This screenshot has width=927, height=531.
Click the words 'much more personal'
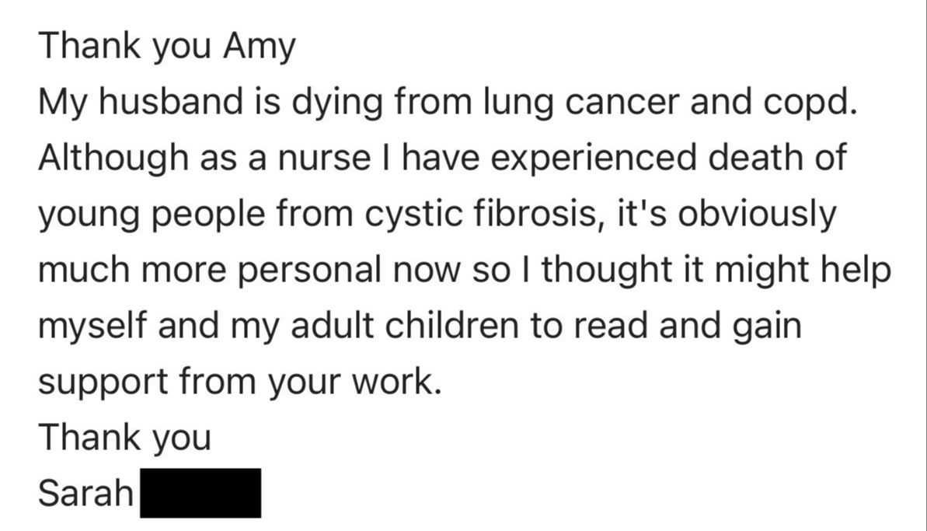(x=209, y=270)
